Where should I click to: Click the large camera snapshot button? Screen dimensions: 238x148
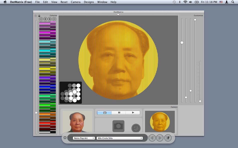point(118,126)
